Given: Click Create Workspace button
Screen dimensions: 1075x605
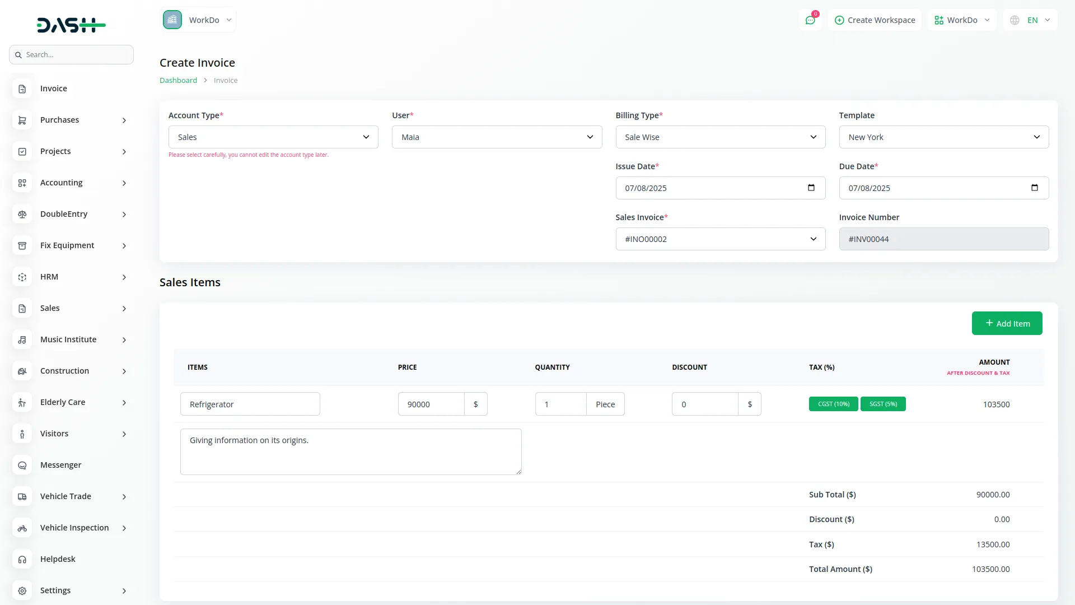Looking at the screenshot, I should [875, 20].
